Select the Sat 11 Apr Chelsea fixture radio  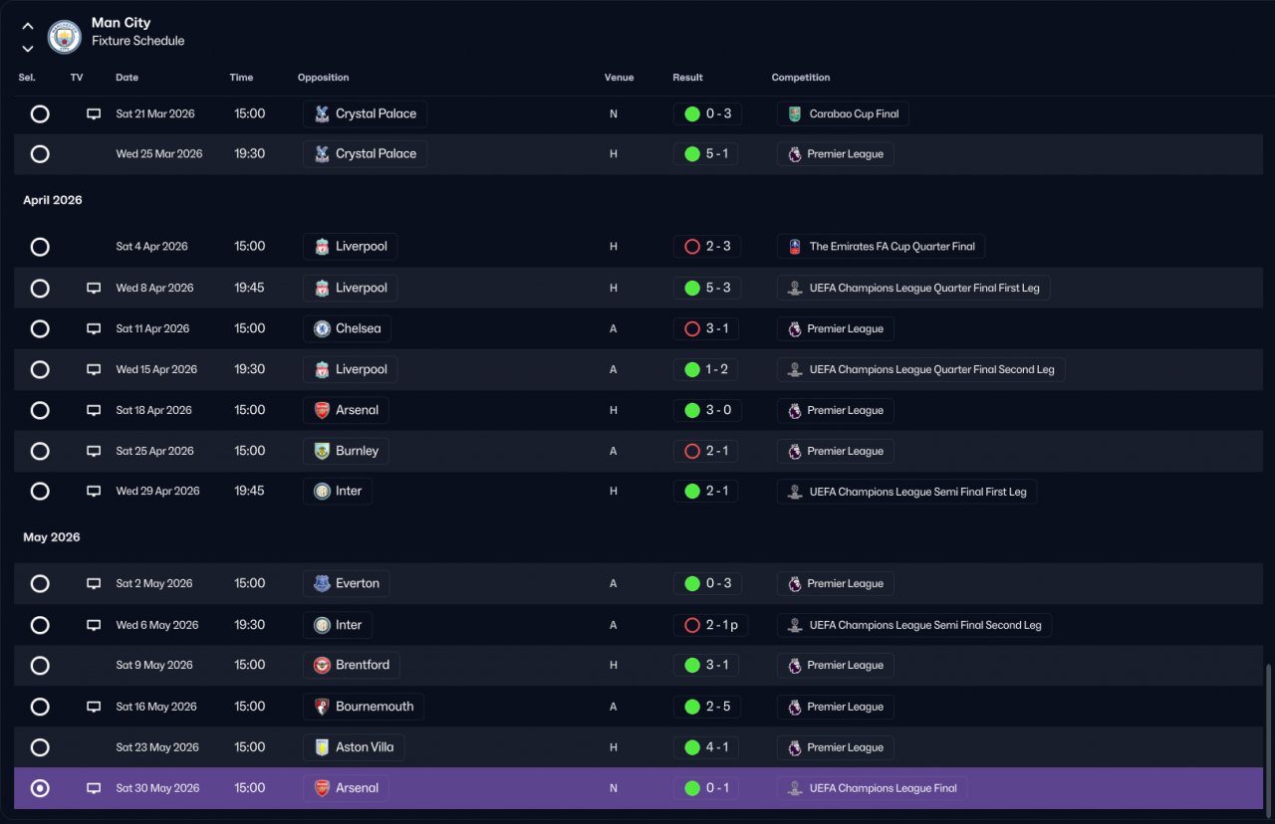40,328
